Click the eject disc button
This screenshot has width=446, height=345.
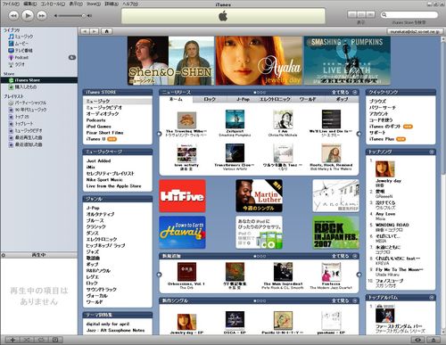click(x=434, y=340)
